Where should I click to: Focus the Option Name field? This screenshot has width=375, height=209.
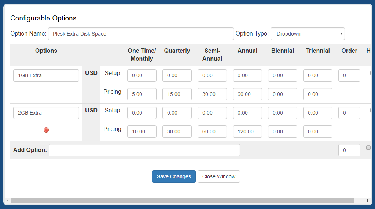(x=141, y=34)
